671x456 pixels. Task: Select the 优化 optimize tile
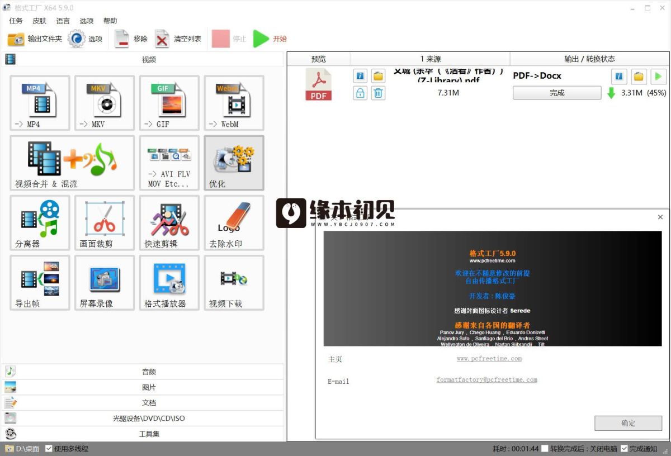pyautogui.click(x=234, y=163)
